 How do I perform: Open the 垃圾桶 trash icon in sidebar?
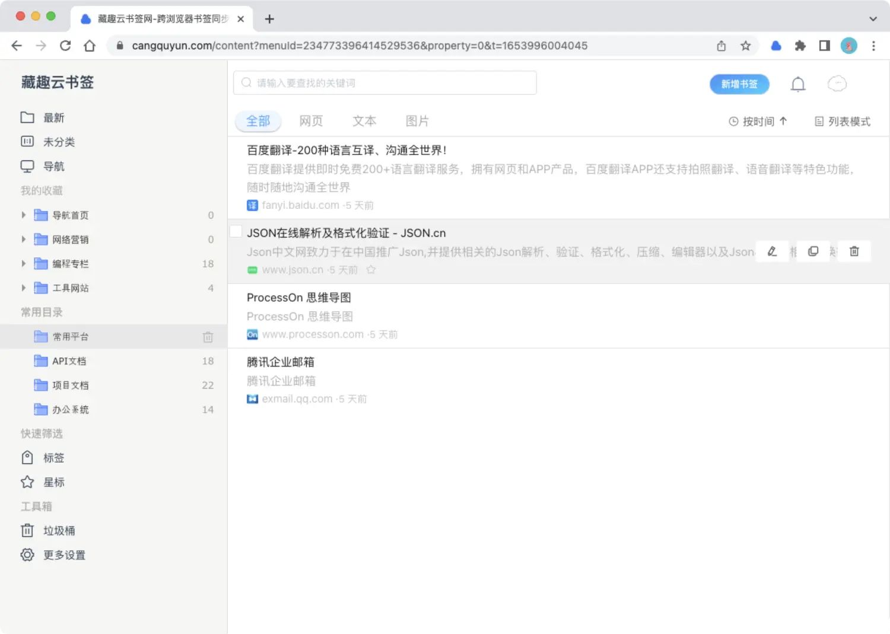[x=27, y=530]
